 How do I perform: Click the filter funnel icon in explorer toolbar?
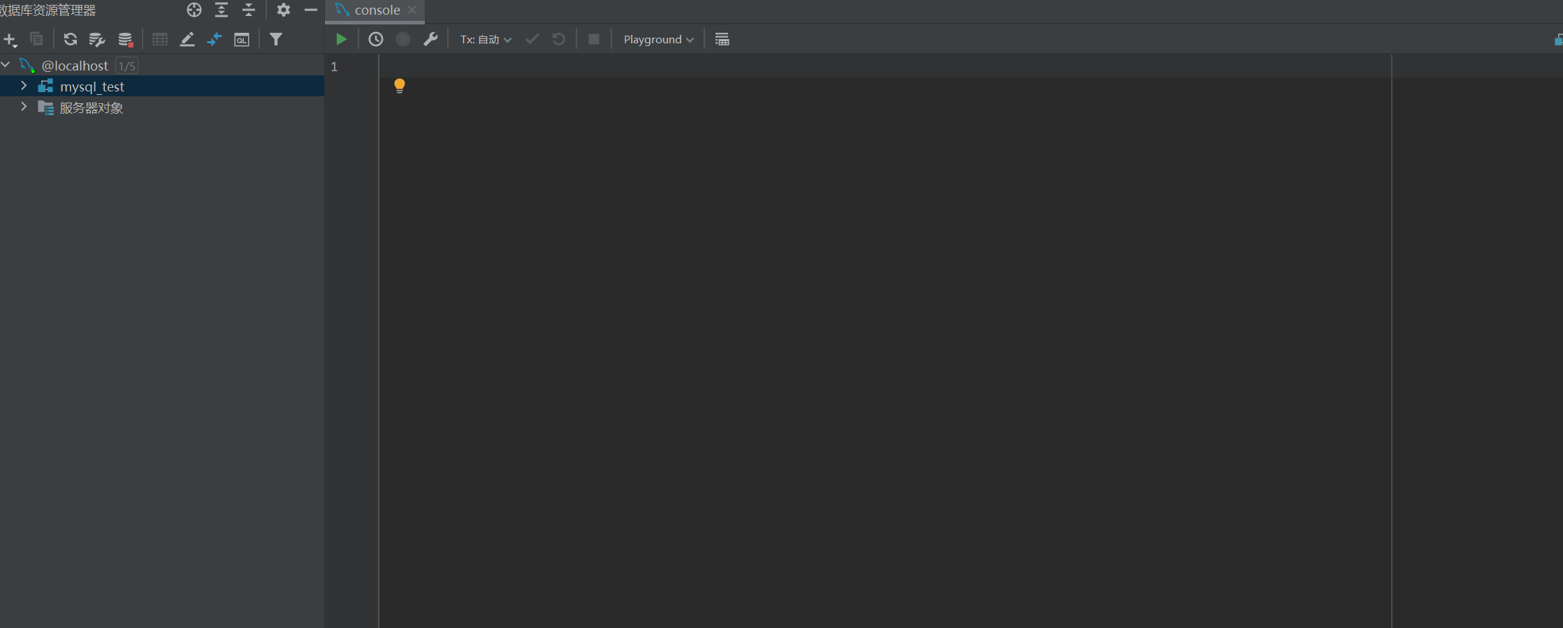tap(276, 39)
